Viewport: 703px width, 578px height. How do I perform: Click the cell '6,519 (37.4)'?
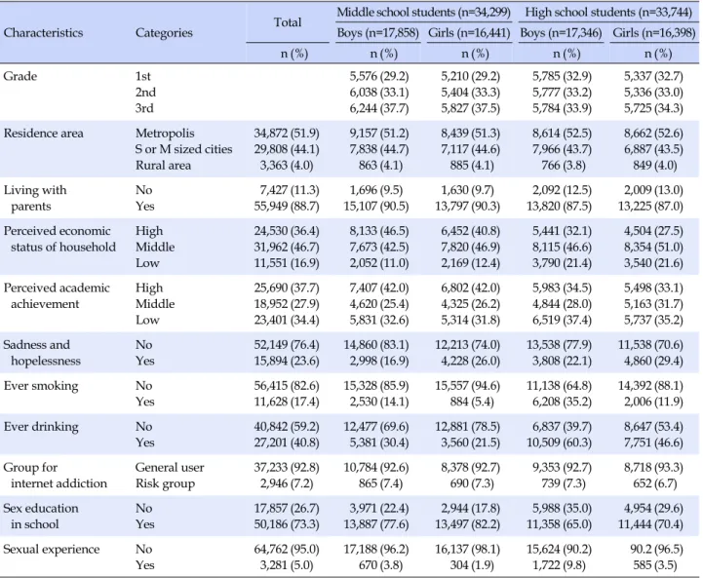click(562, 320)
